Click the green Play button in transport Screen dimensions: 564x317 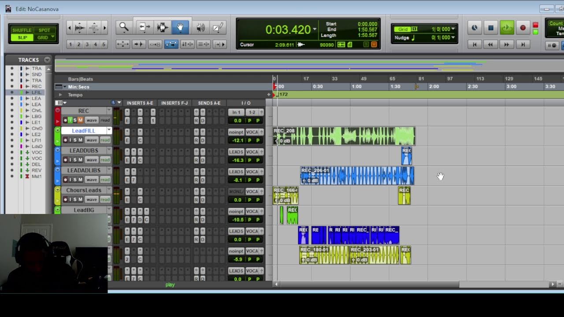(x=507, y=28)
